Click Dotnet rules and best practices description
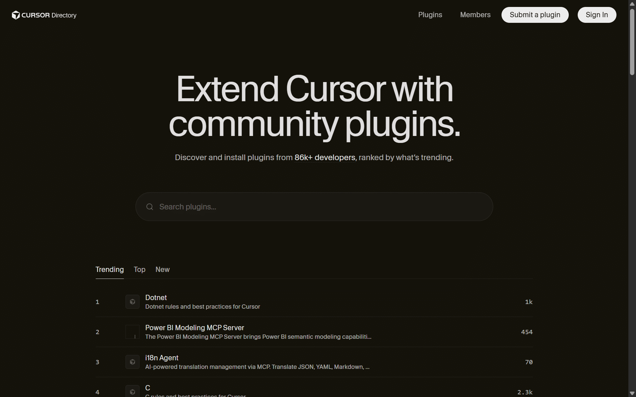The image size is (636, 397). (x=203, y=307)
